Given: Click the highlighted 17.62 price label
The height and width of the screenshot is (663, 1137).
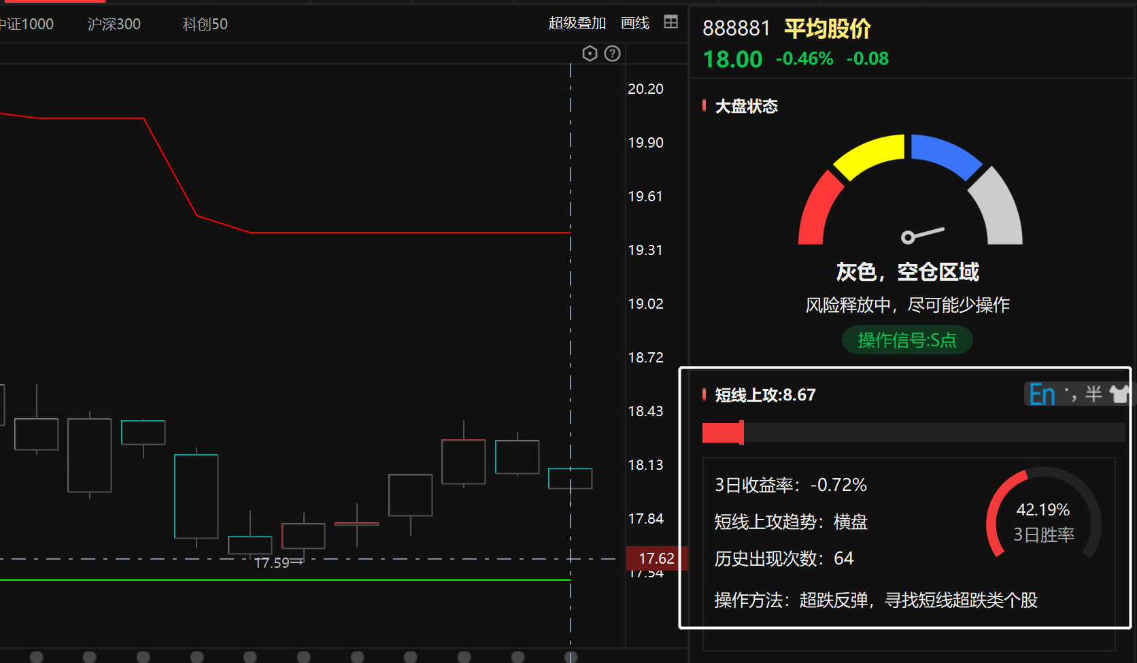Looking at the screenshot, I should pyautogui.click(x=656, y=558).
